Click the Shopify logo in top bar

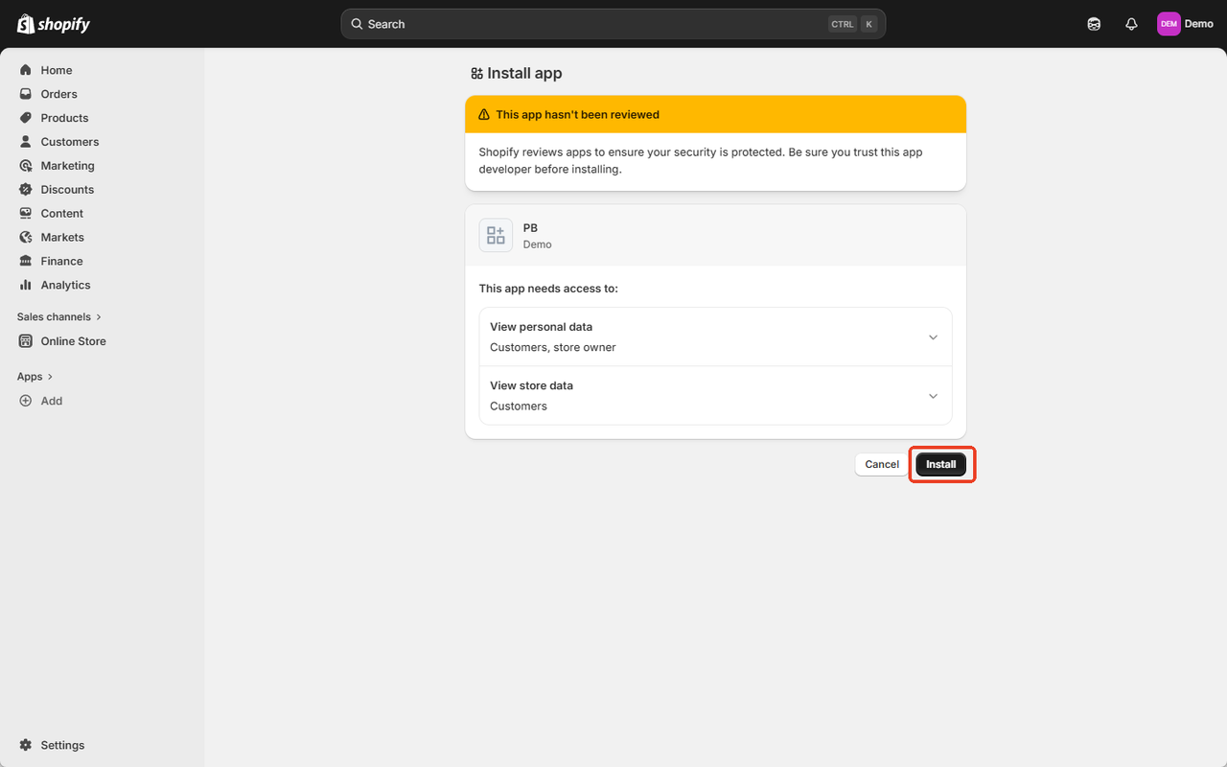click(54, 24)
